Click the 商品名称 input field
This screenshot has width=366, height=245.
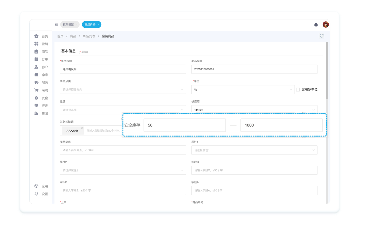123,69
